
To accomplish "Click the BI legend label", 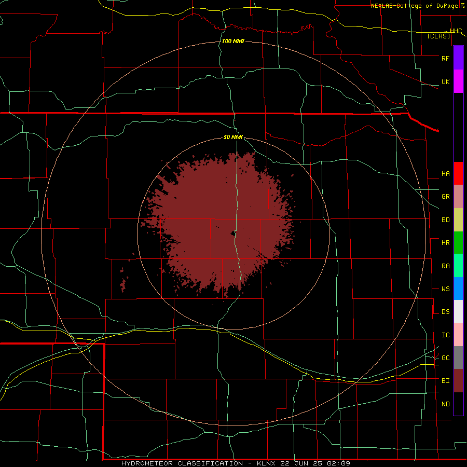I will click(x=445, y=381).
